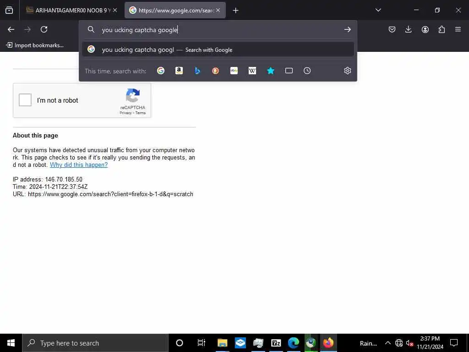Viewport: 469px width, 352px height.
Task: Search this time with Google
Action: pos(161,71)
